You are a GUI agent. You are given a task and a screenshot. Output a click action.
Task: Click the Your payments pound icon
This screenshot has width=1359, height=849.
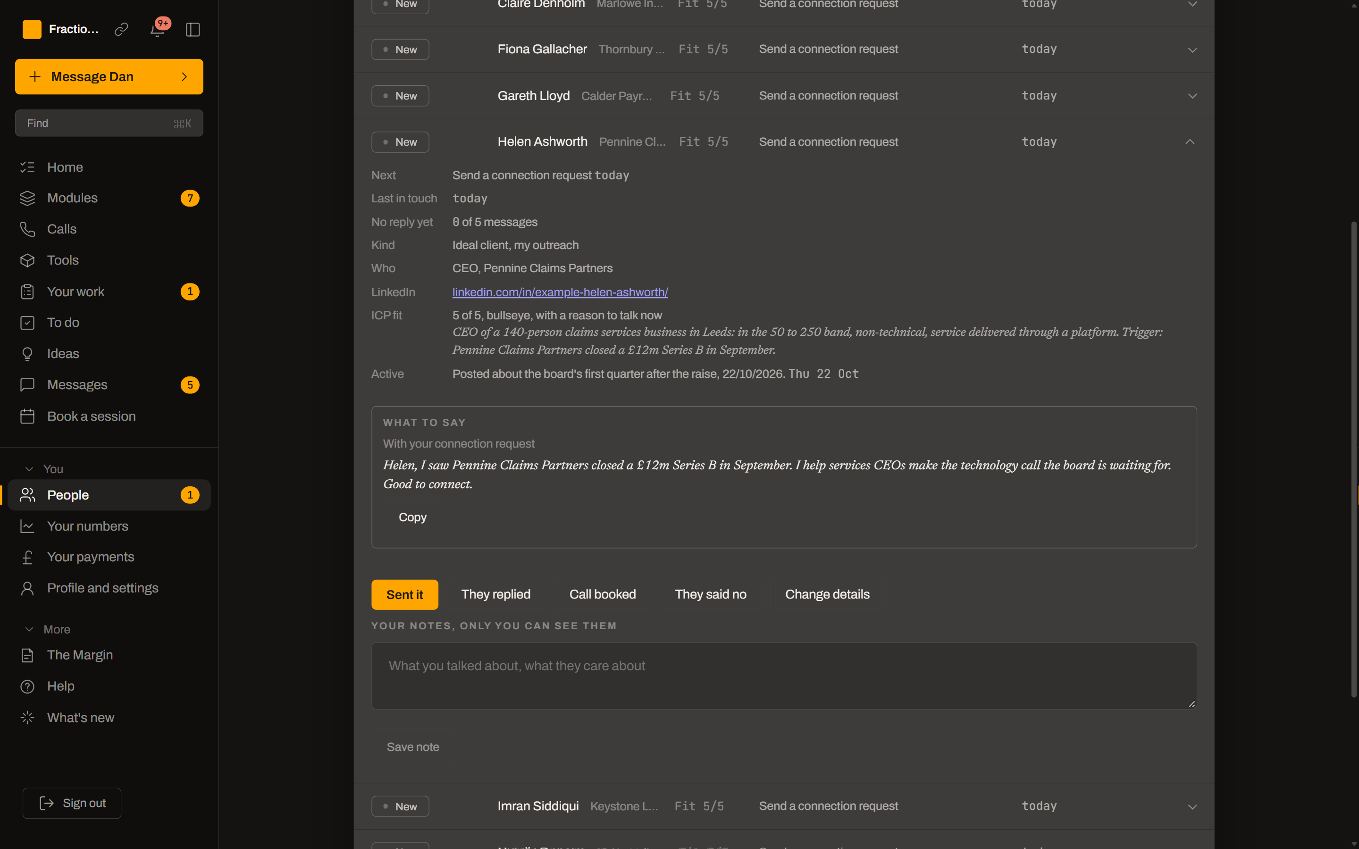point(27,557)
